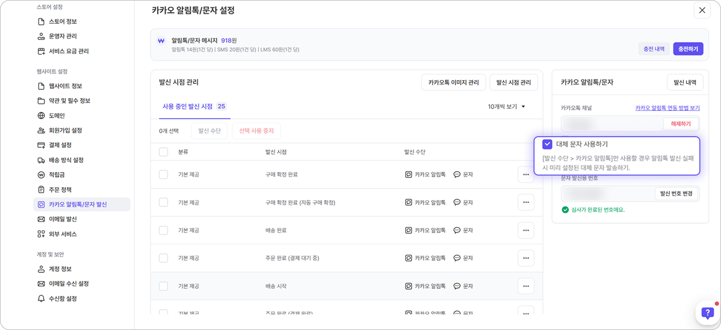
Task: Click the 결제 설정 card icon
Action: (41, 145)
